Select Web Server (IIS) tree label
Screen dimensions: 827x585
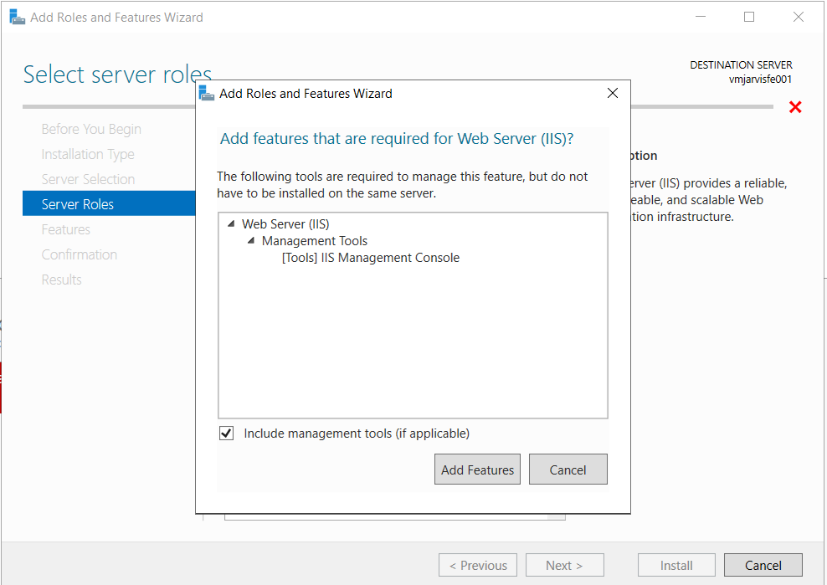[x=285, y=223]
